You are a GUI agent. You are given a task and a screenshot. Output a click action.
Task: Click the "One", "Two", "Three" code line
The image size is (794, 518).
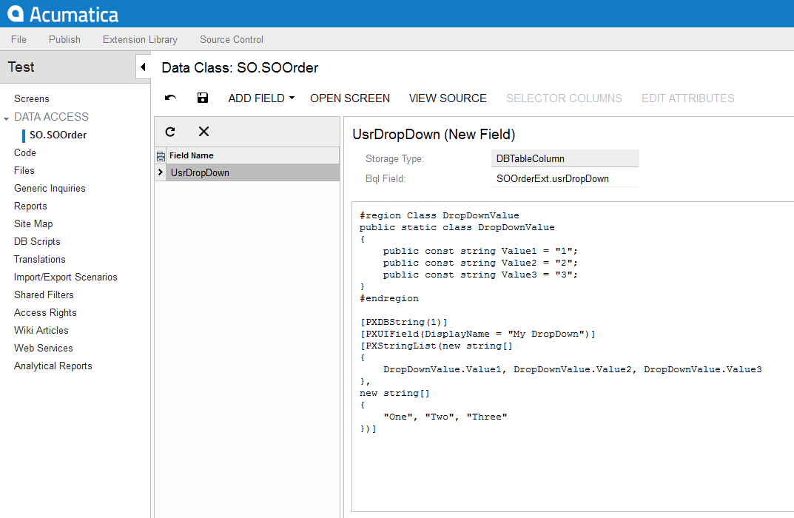click(445, 417)
